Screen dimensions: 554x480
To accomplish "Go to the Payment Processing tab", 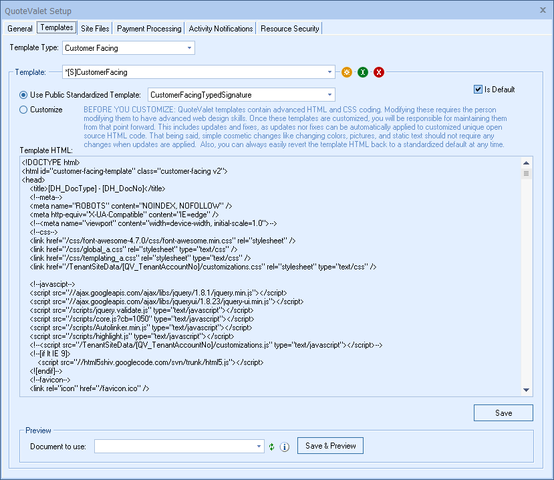I will [x=149, y=29].
